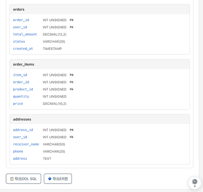
Task: Click the total_amount field name
Action: coord(25,34)
